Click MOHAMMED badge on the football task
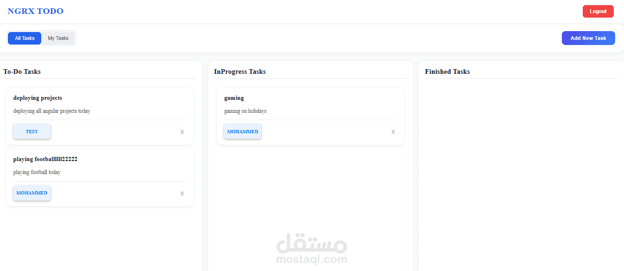Screen dimensions: 624x271 32,193
